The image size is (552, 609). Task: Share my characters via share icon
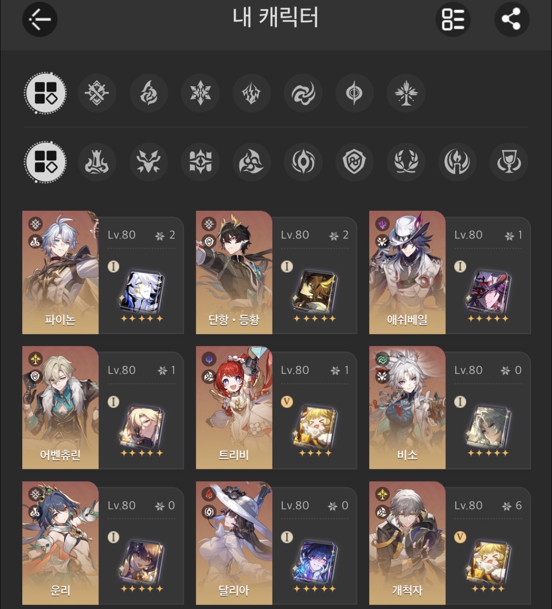coord(512,19)
